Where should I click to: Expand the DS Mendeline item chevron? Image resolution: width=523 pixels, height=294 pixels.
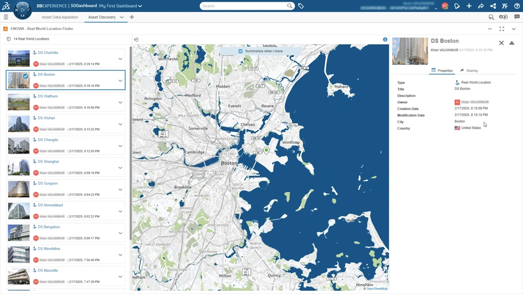(120, 255)
